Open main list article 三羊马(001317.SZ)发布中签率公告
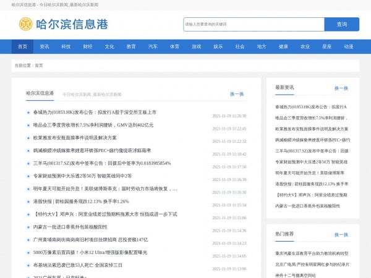This screenshot has height=278, width=371. click(102, 163)
